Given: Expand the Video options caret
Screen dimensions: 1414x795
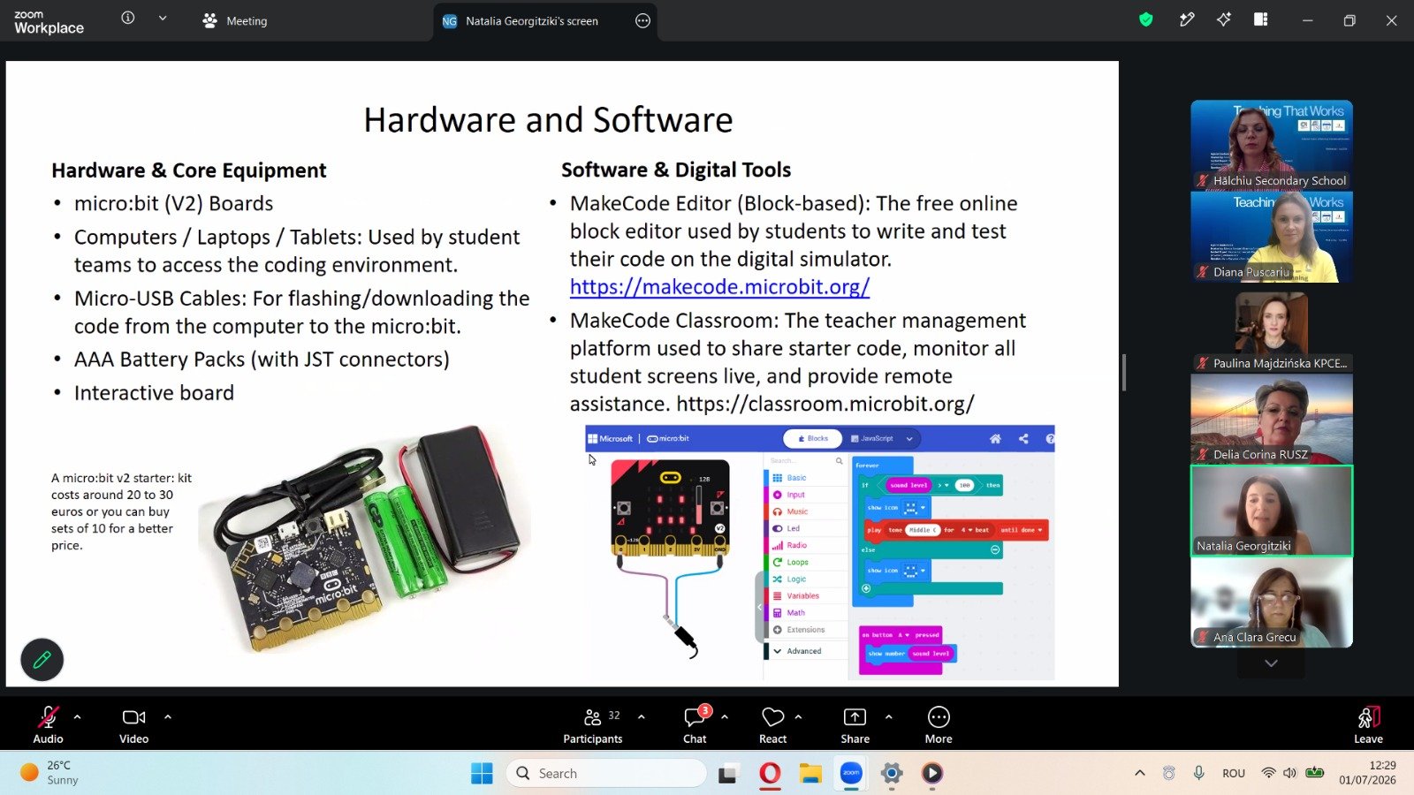Looking at the screenshot, I should pyautogui.click(x=168, y=717).
